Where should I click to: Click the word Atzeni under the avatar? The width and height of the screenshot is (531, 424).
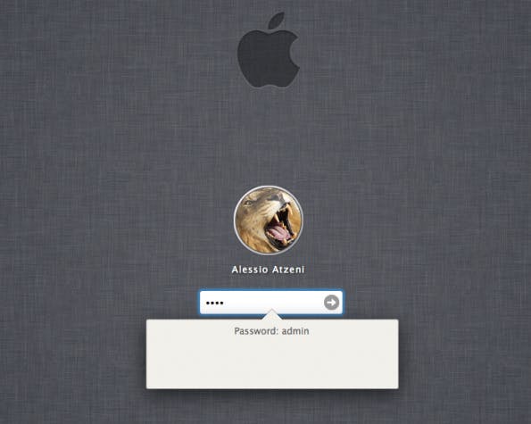(289, 270)
